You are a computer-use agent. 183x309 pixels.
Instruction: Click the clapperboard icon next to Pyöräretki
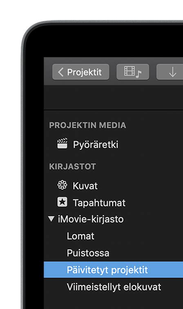62,143
